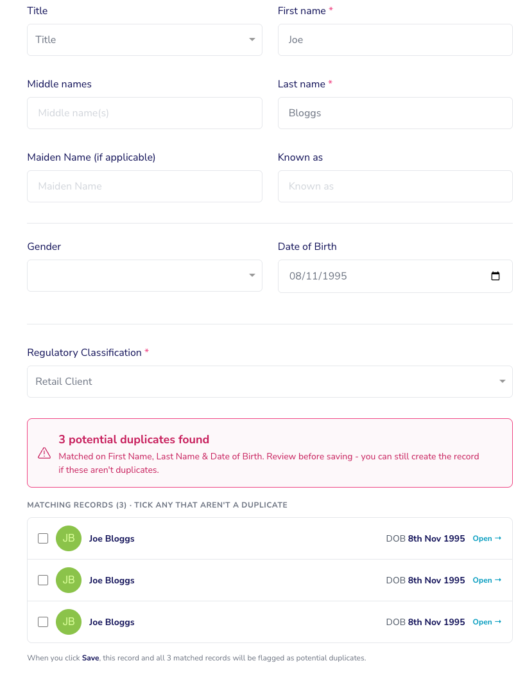Open the second matching record link
This screenshot has width=525, height=690.
tap(486, 580)
